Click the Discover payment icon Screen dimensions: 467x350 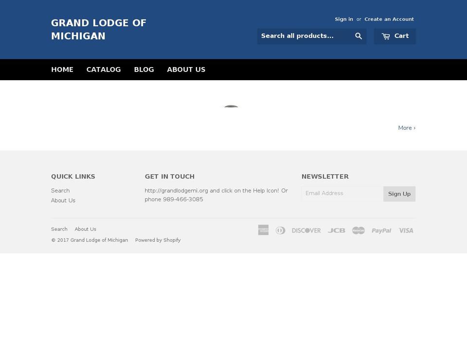click(x=306, y=230)
